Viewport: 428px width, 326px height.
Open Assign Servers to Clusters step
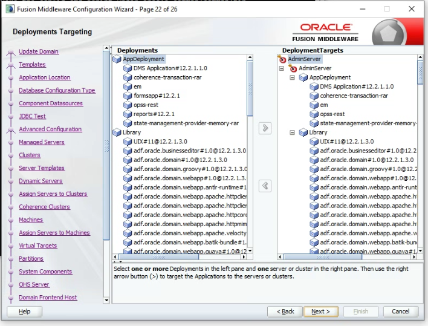click(x=53, y=194)
